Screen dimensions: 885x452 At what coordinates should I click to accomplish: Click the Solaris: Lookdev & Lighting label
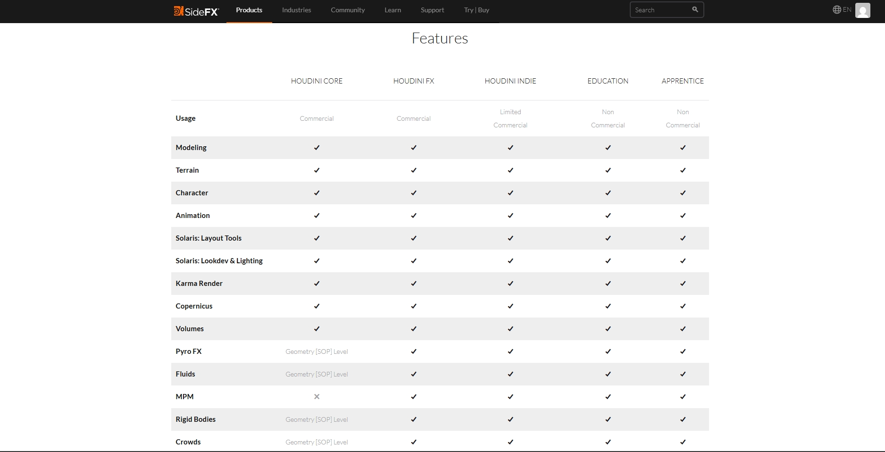click(219, 261)
